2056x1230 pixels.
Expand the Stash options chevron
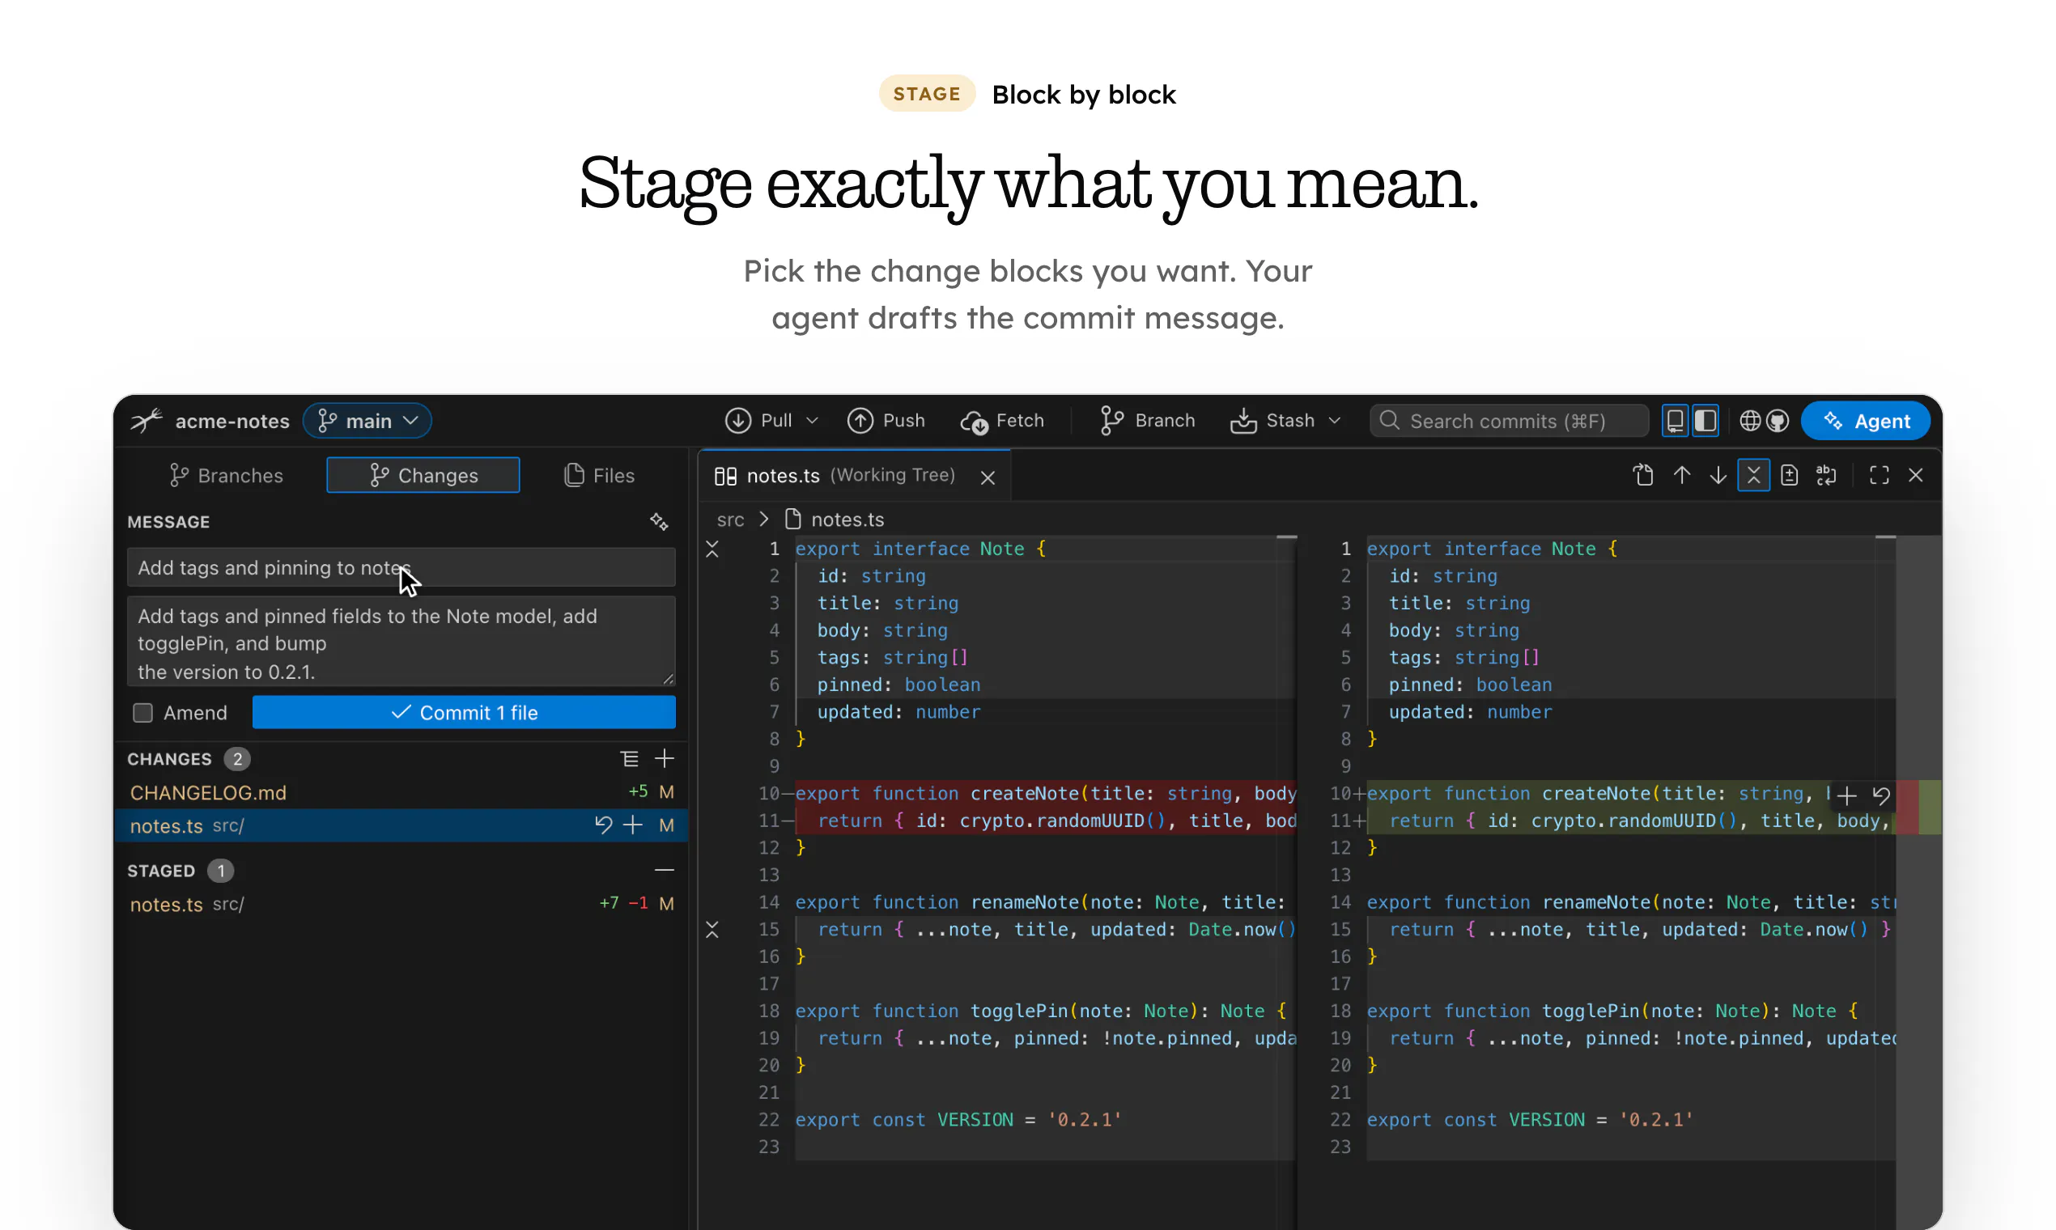click(x=1335, y=421)
